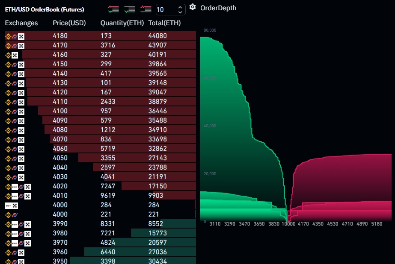Screen dimensions: 395x264
Task: Decrease the price grouping value
Action: (x=180, y=12)
